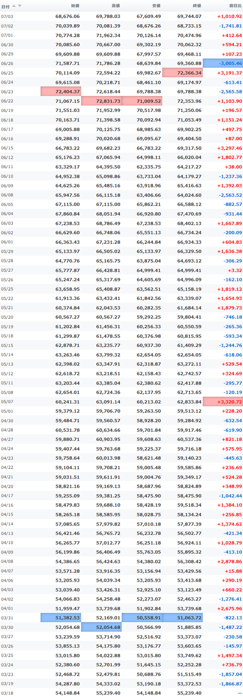Sort dates ascending with the up arrow
The image size is (243, 697).
coord(14,6)
